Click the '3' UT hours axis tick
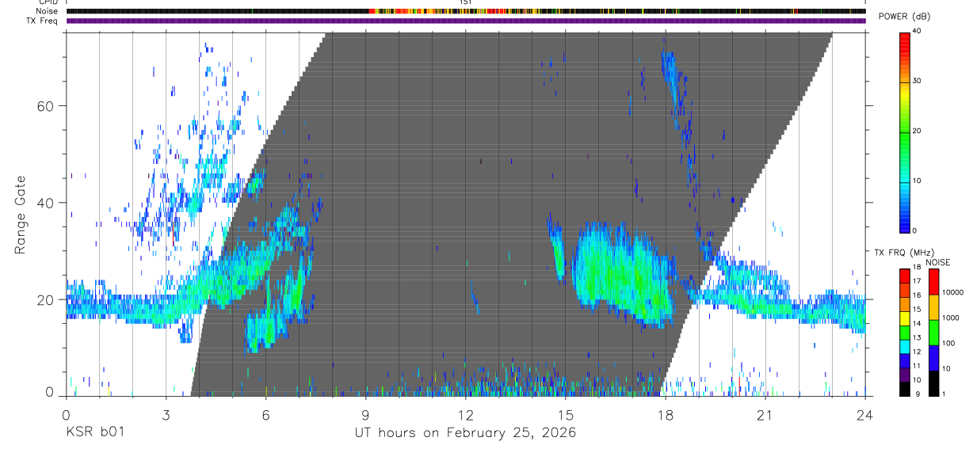973x449 pixels. 166,415
